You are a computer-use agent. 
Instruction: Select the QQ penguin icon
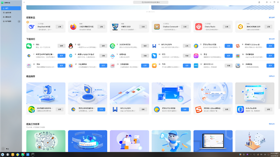pyautogui.click(x=71, y=46)
